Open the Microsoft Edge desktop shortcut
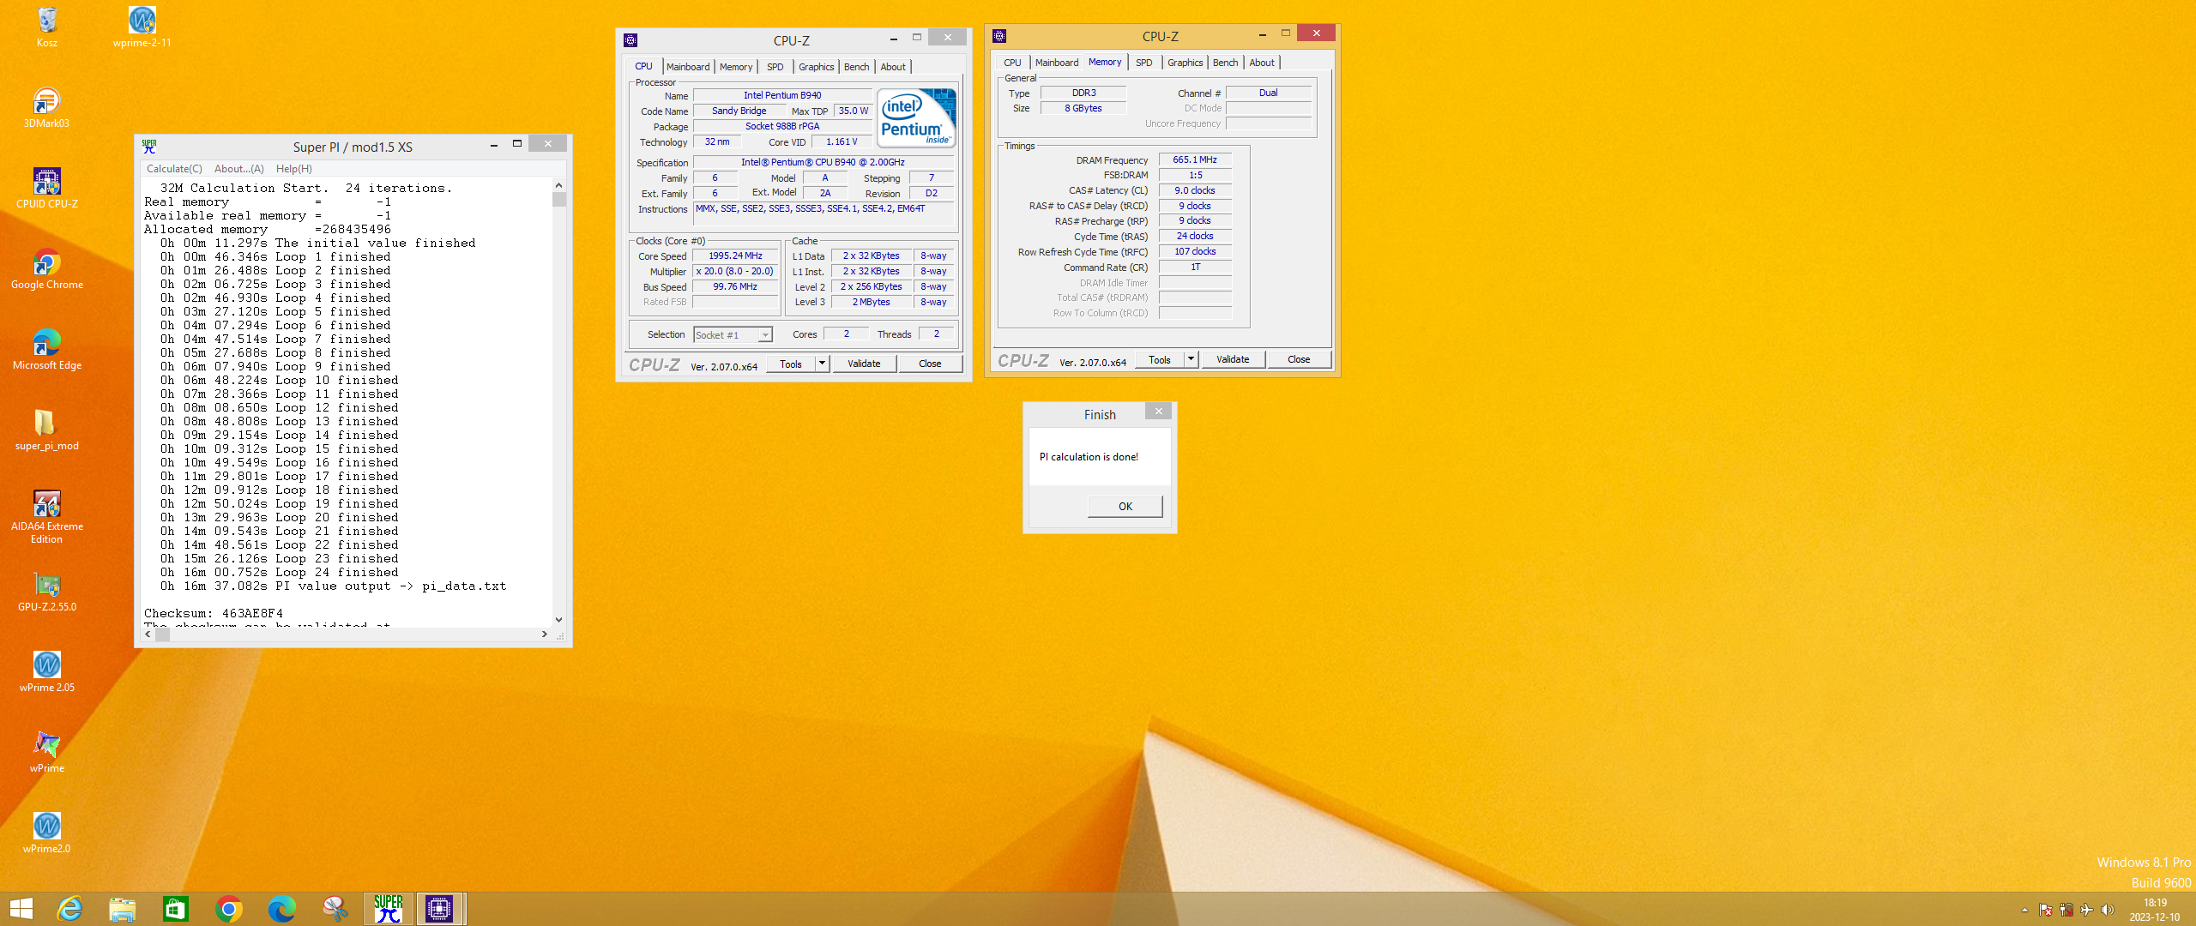The height and width of the screenshot is (926, 2196). coord(47,348)
